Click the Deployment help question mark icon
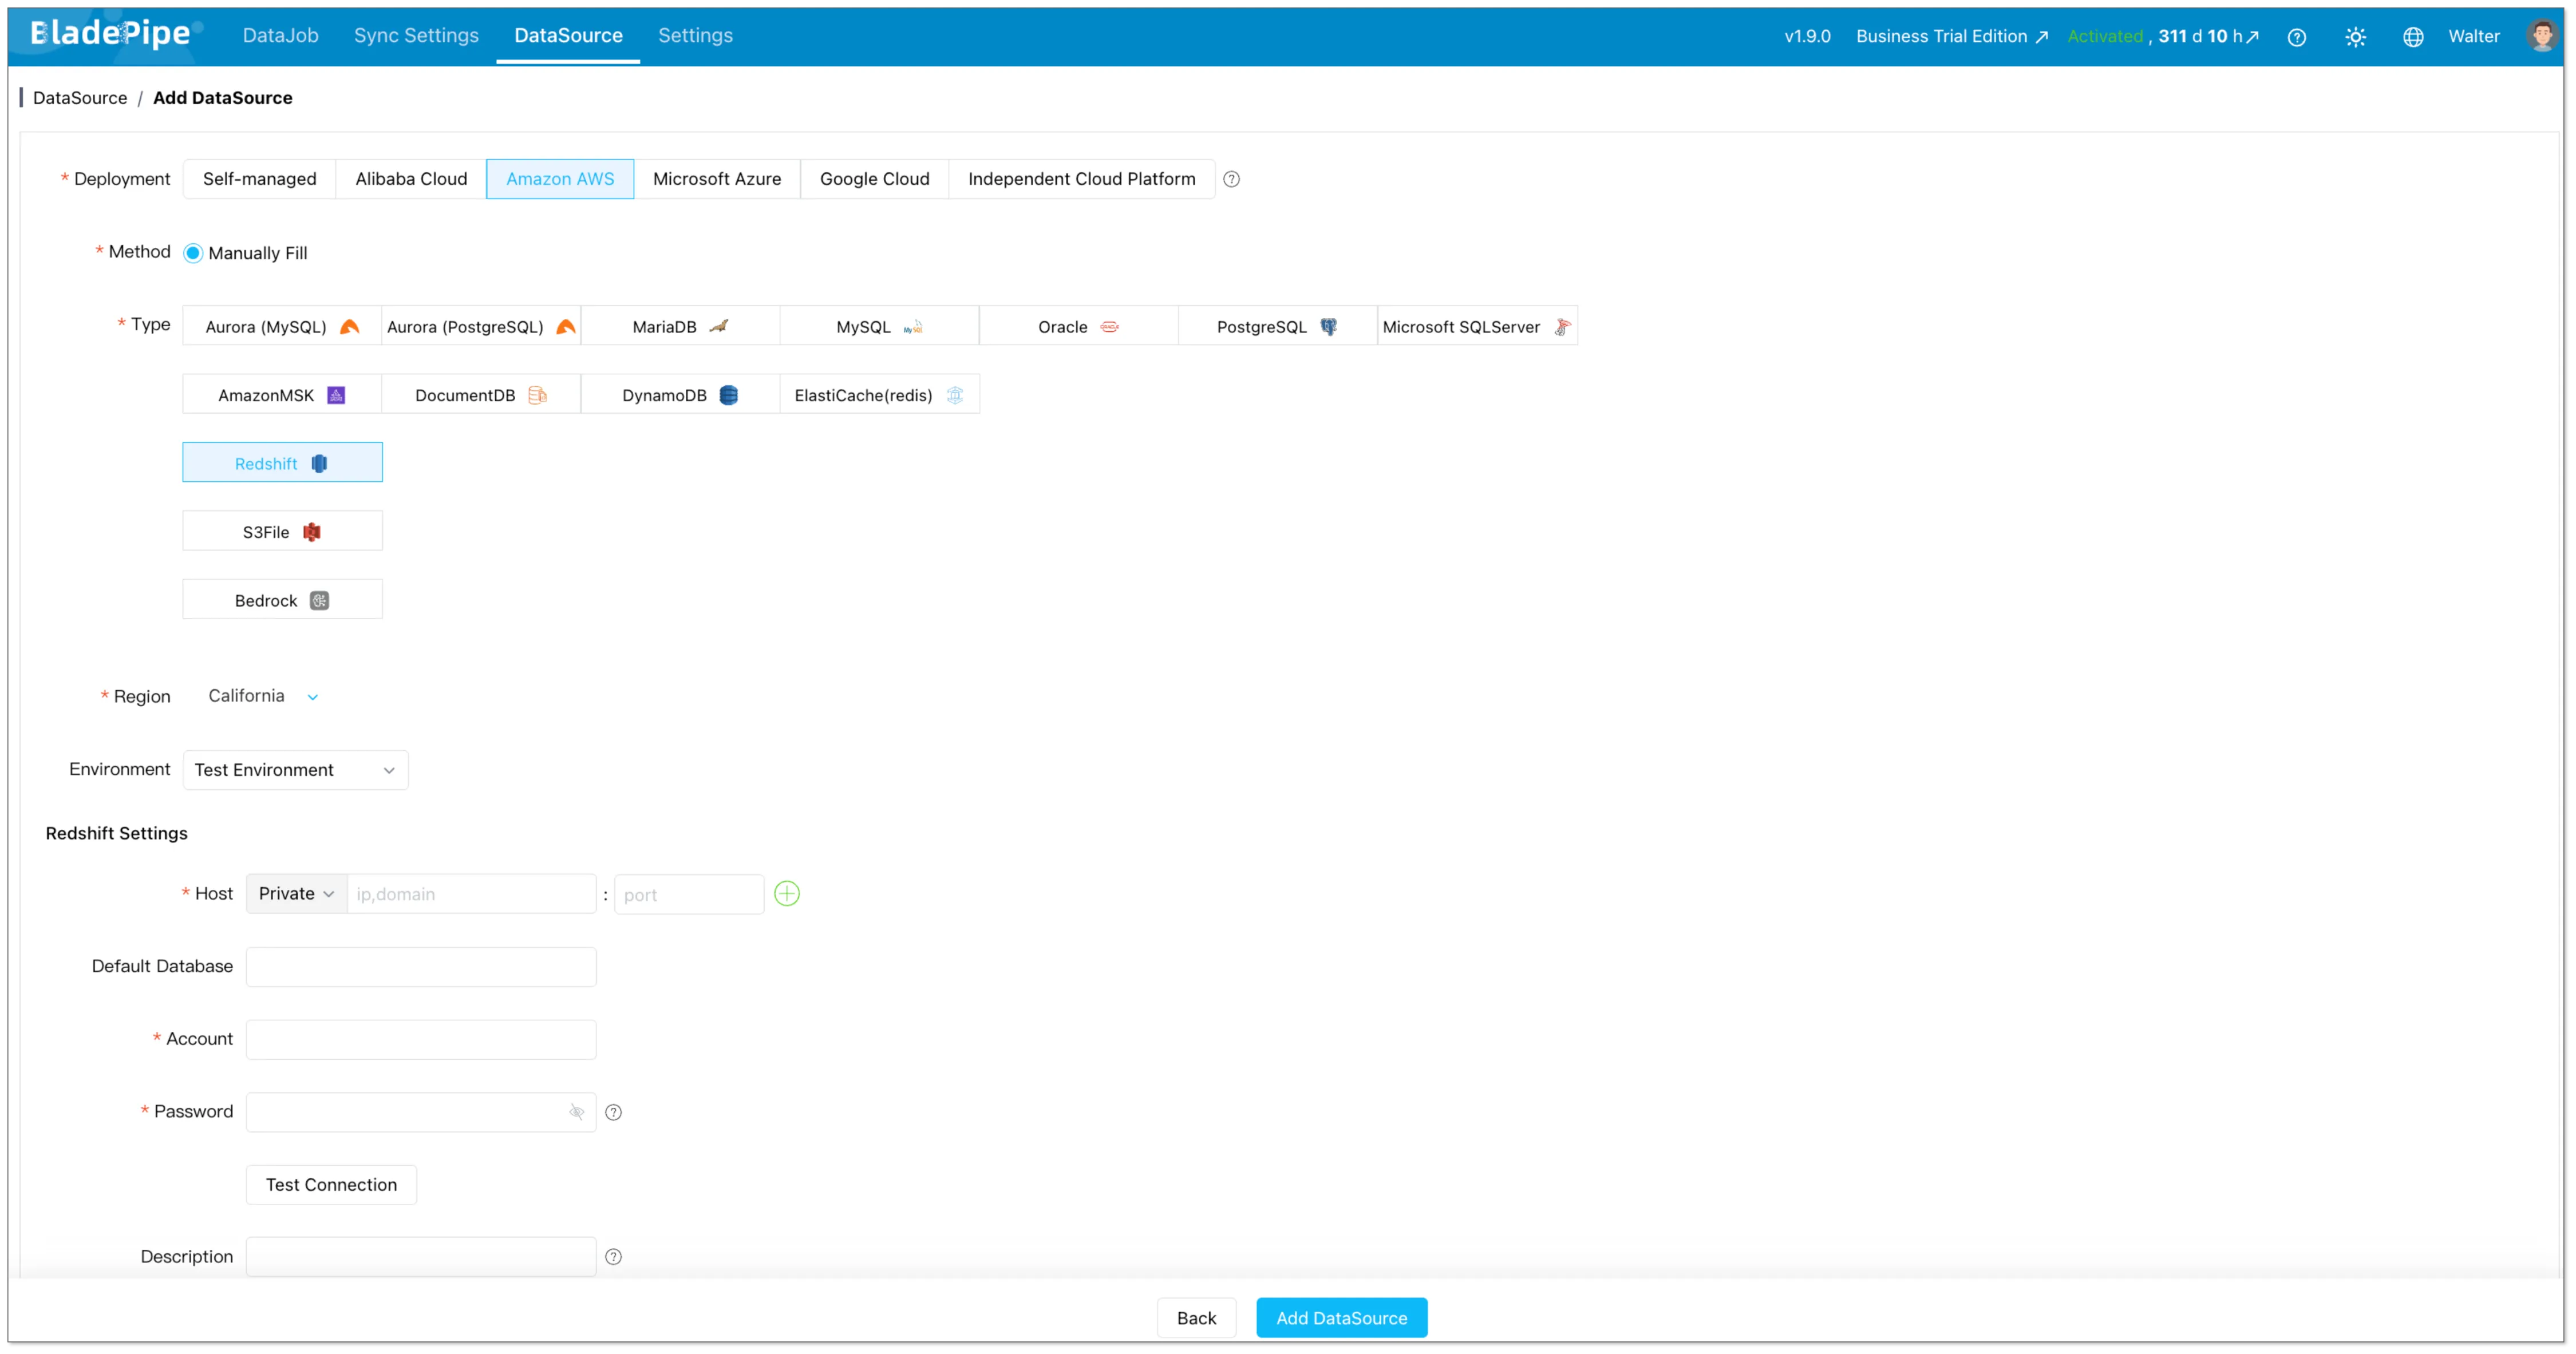This screenshot has height=1354, width=2576. (1231, 179)
